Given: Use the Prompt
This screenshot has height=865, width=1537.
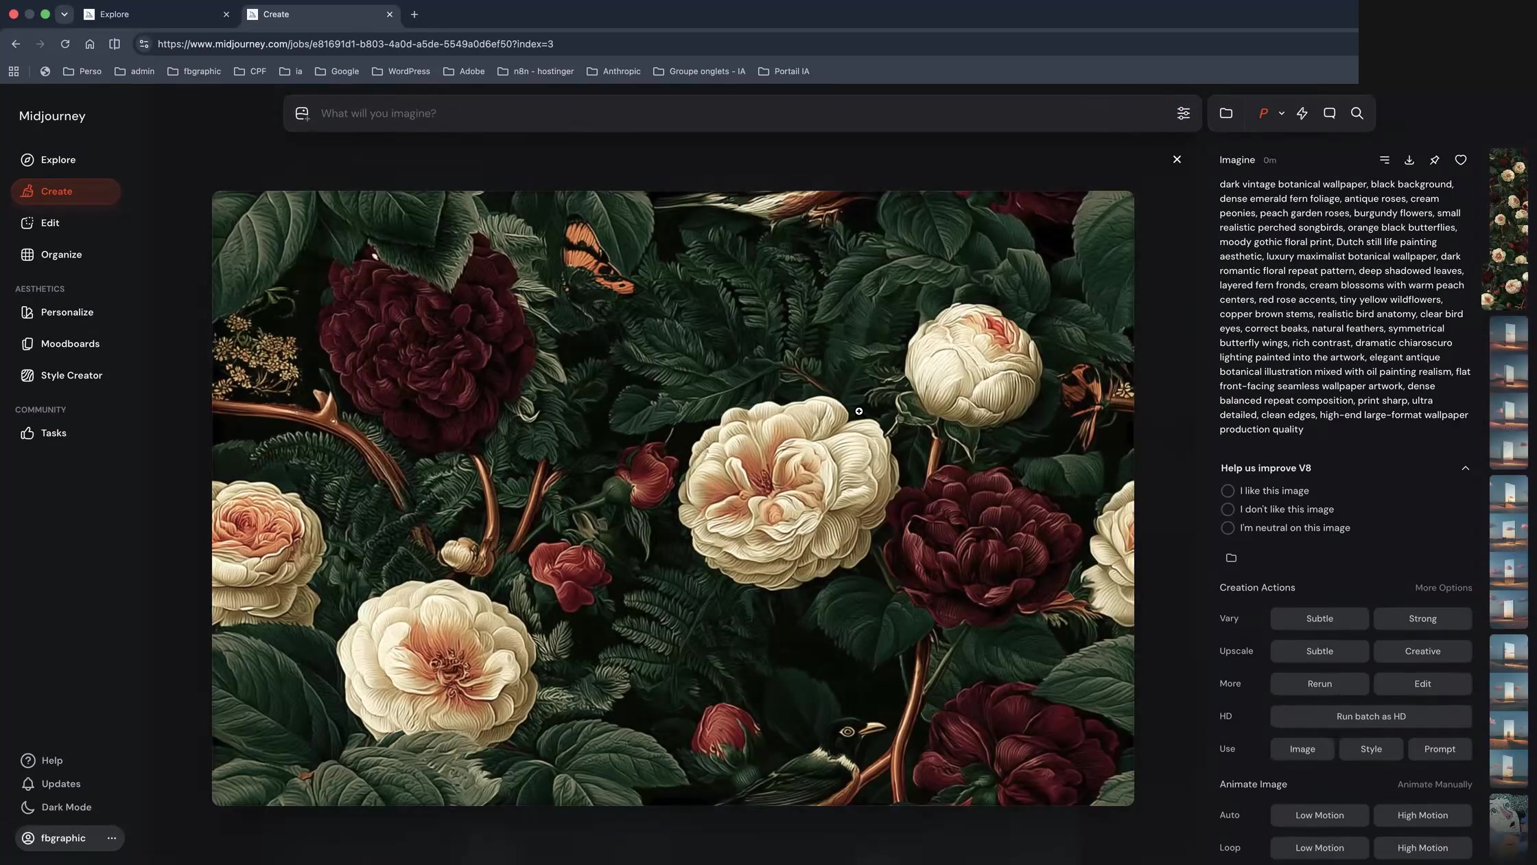Looking at the screenshot, I should pyautogui.click(x=1439, y=749).
